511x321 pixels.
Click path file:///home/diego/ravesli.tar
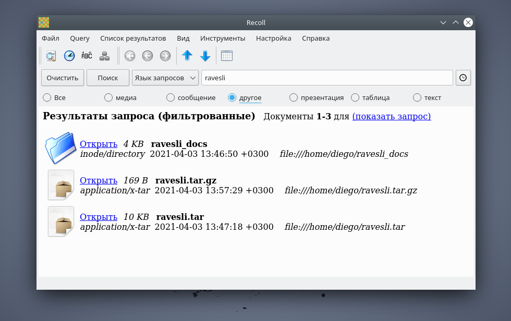(x=345, y=227)
